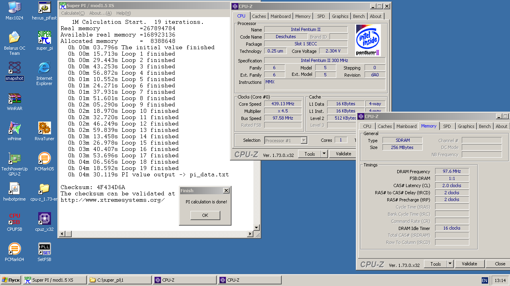Click the xtremesystems.org URL text
Image resolution: width=510 pixels, height=286 pixels.
tap(113, 200)
